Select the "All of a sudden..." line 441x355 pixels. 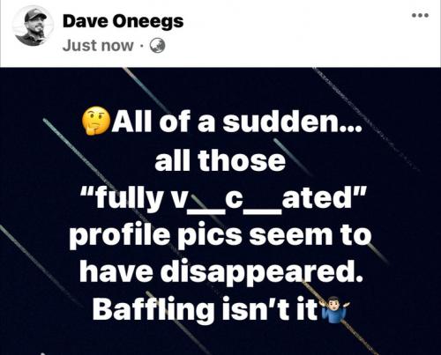coord(220,121)
